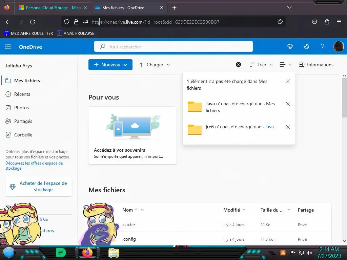The height and width of the screenshot is (260, 347).
Task: Sort by the Partage column header
Action: 306,210
